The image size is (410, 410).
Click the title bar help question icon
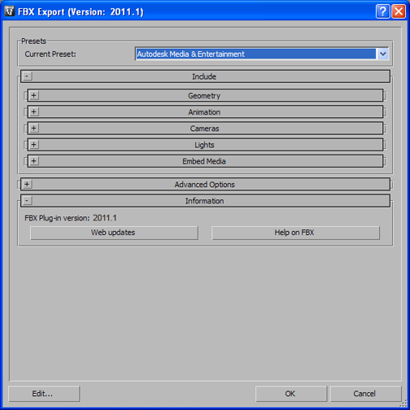[382, 11]
